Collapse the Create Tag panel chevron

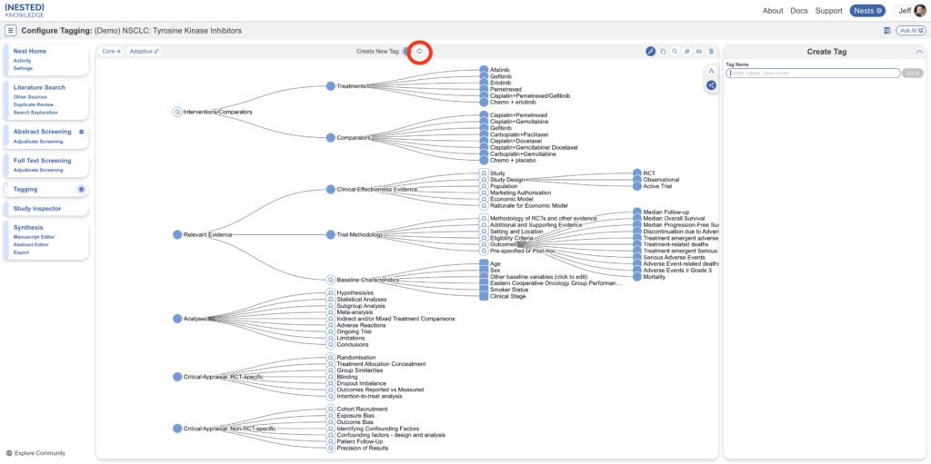918,52
